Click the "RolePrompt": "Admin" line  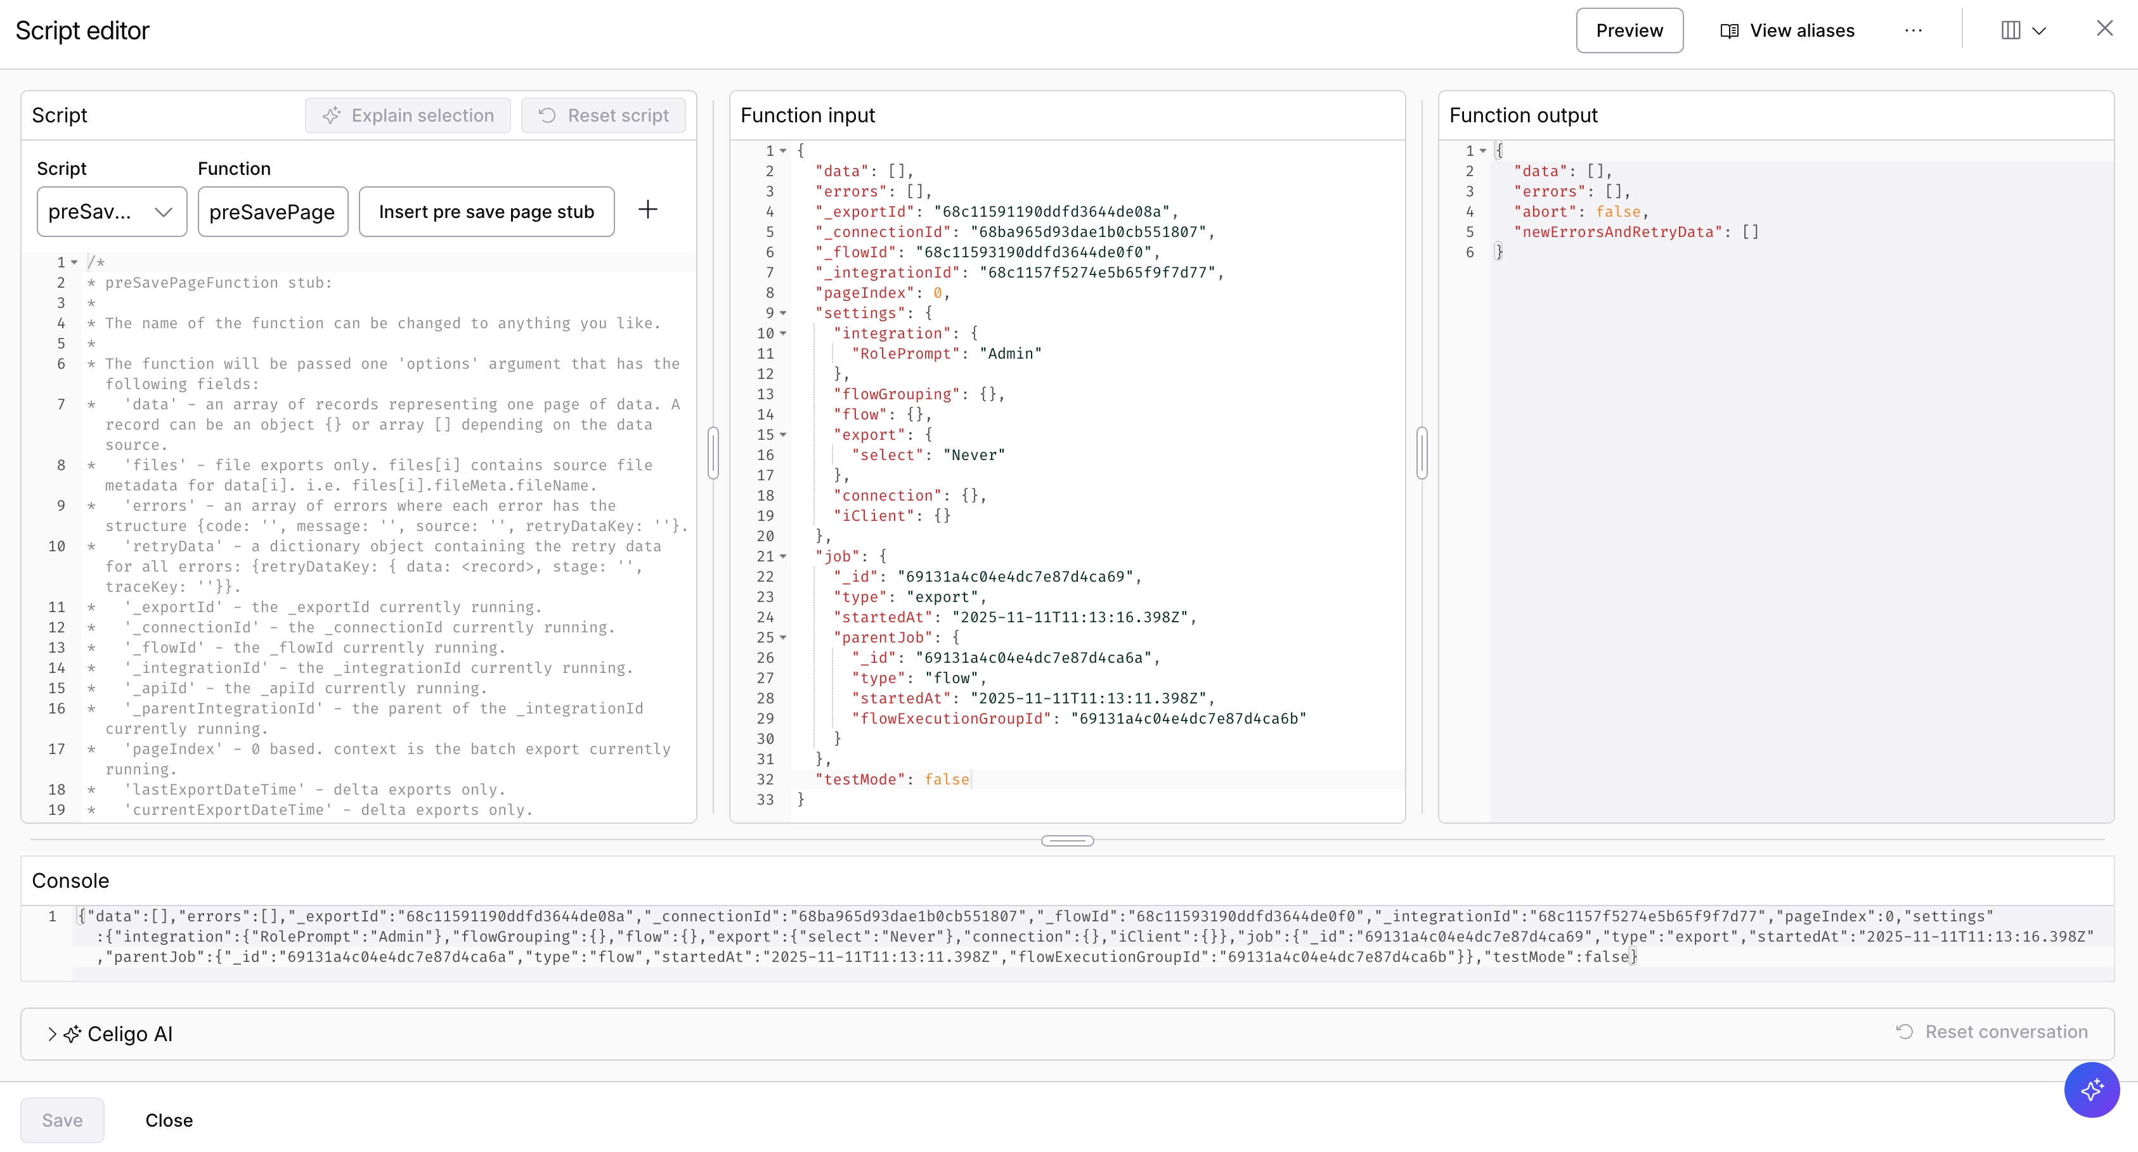pos(946,354)
